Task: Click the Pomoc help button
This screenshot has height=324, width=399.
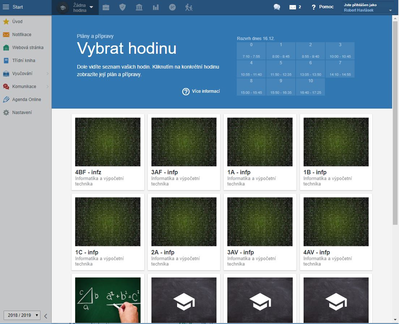Action: 322,7
